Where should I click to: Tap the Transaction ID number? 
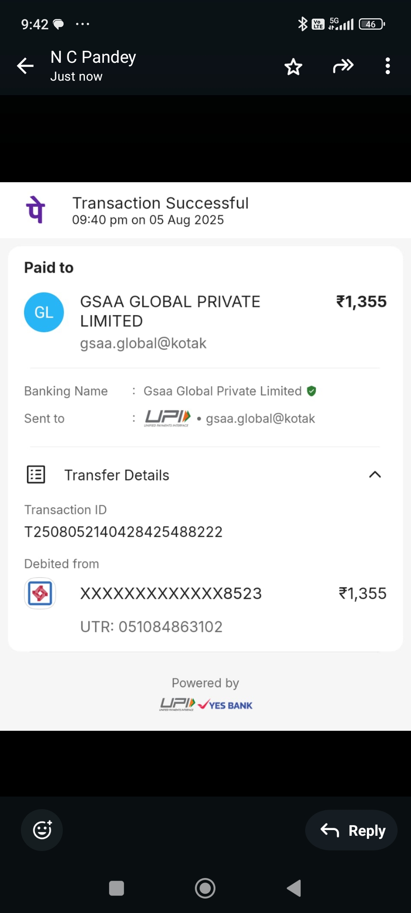coord(123,532)
